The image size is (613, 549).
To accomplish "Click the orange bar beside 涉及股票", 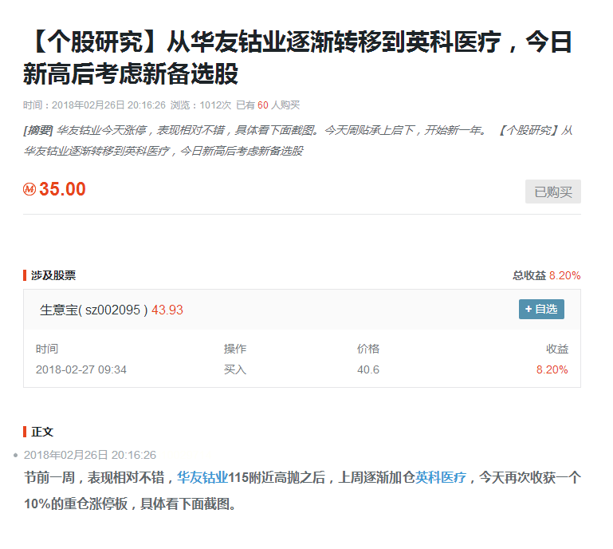I will [25, 275].
